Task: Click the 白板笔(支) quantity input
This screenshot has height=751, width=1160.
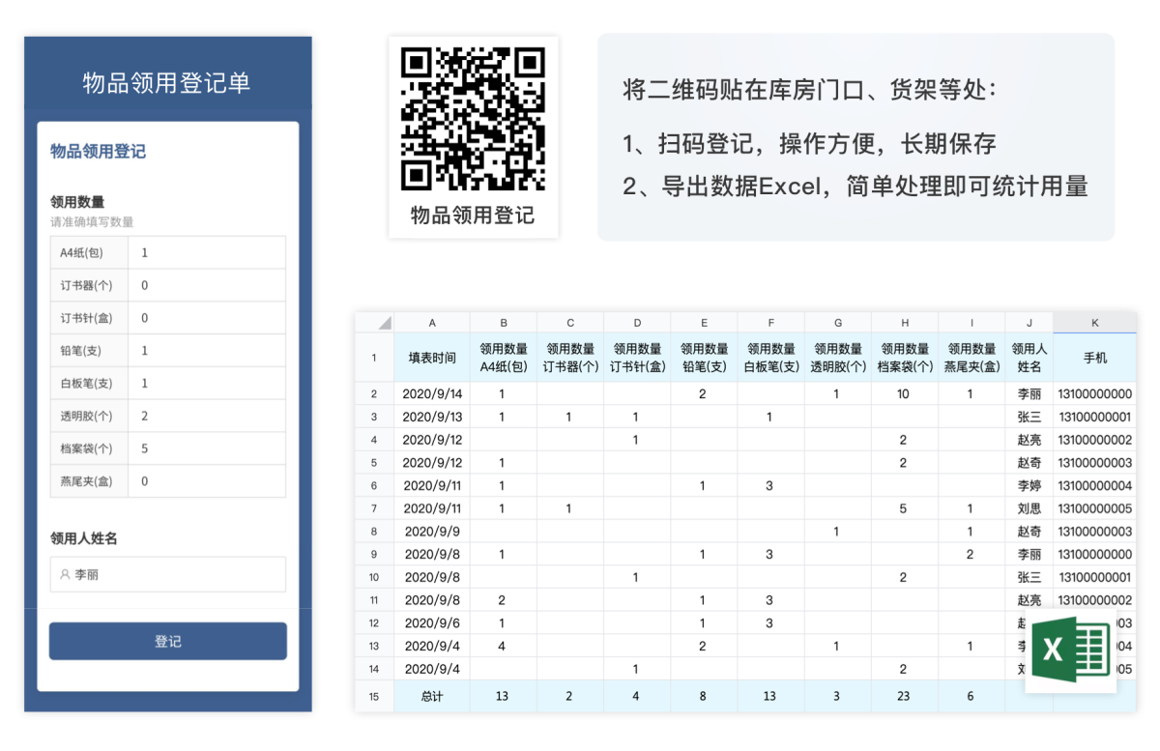Action: point(207,384)
